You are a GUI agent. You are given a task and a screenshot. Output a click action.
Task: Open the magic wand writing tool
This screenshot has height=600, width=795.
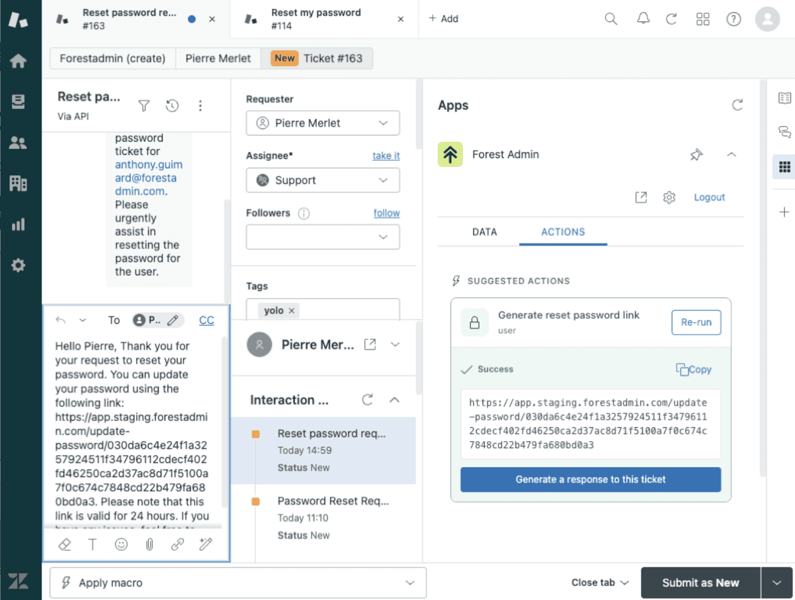pyautogui.click(x=205, y=545)
